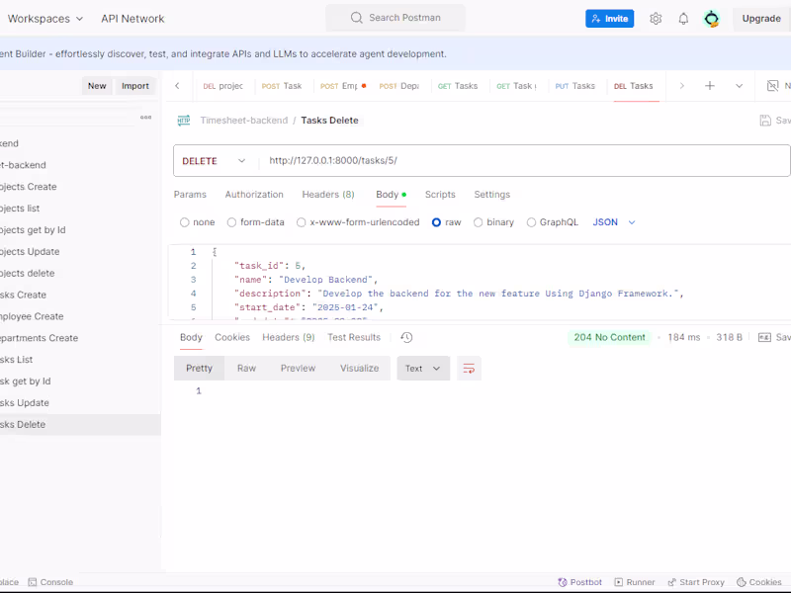Switch response view to Visualize
791x593 pixels.
tap(359, 369)
